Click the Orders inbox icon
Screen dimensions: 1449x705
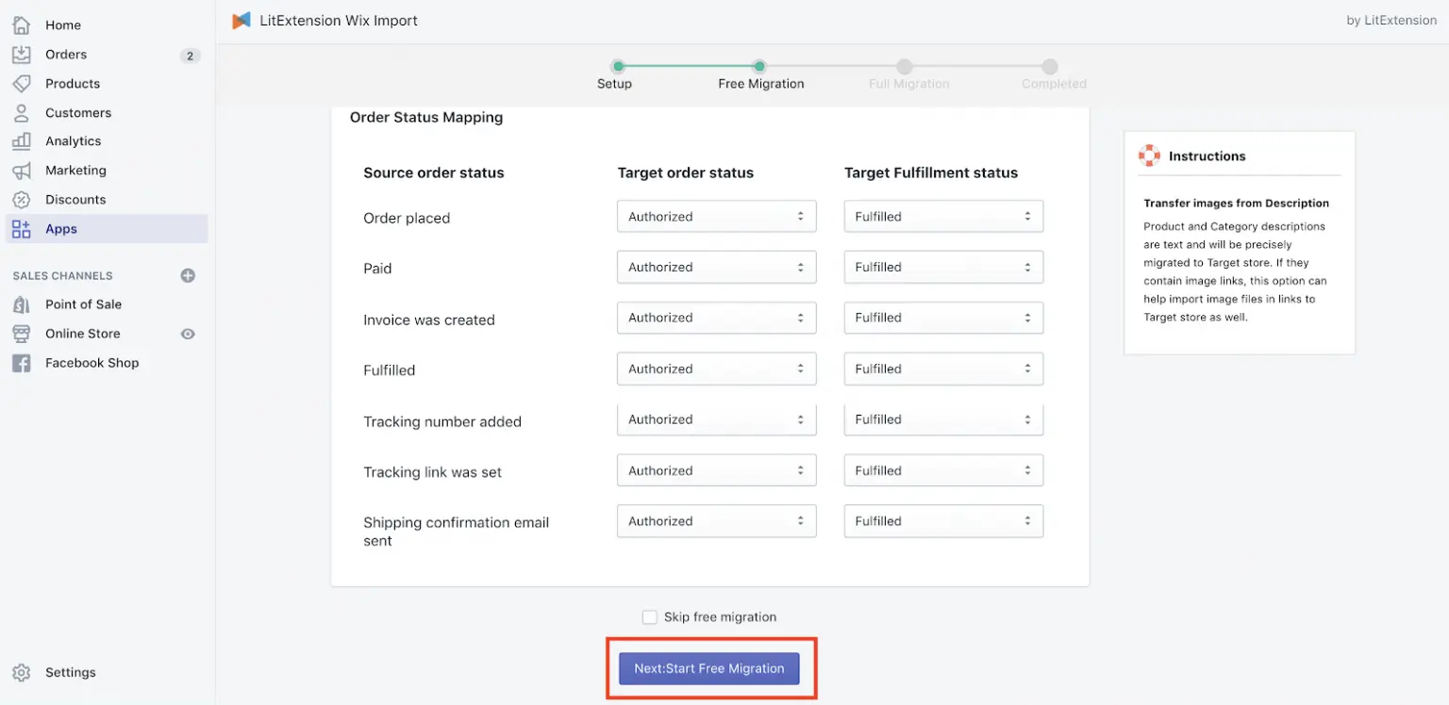[x=21, y=55]
